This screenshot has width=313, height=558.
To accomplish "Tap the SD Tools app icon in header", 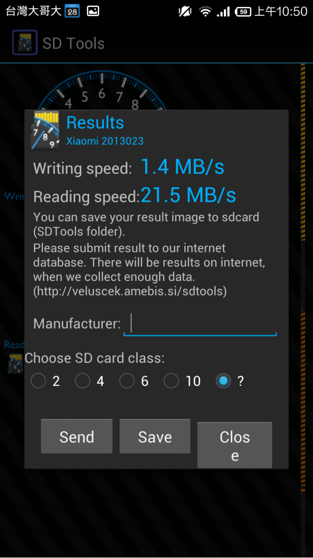I will pos(25,43).
